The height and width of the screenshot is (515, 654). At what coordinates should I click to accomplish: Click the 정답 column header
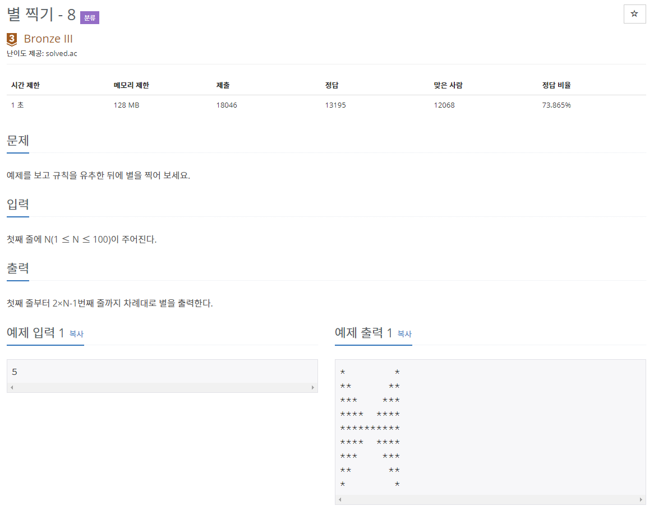pyautogui.click(x=331, y=85)
